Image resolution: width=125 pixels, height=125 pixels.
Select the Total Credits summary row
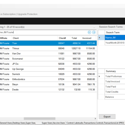coord(111,92)
